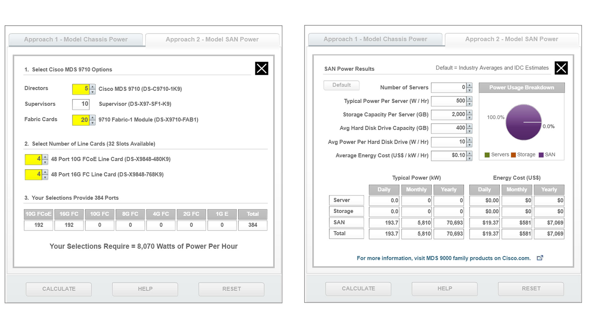The height and width of the screenshot is (332, 590).
Task: Increase Avg Power Per Hard Disk Drive
Action: click(x=470, y=140)
